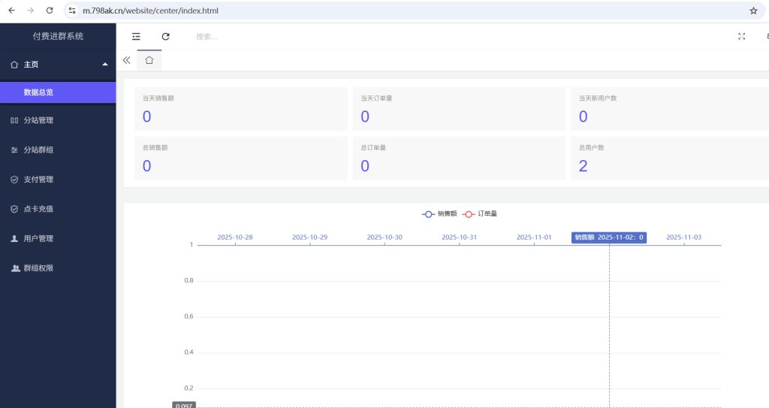This screenshot has height=408, width=769.
Task: Open 数据总览 dashboard page
Action: pyautogui.click(x=38, y=92)
